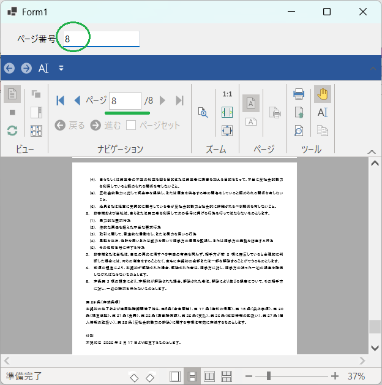Open the quick access customize dropdown

[61, 68]
